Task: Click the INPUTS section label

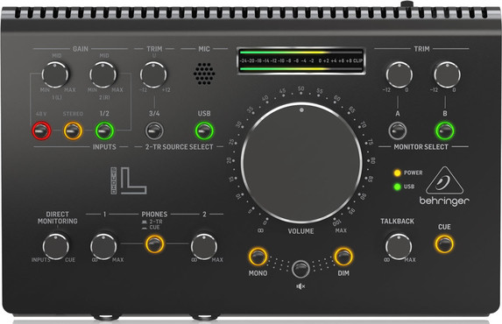Action: click(x=104, y=147)
